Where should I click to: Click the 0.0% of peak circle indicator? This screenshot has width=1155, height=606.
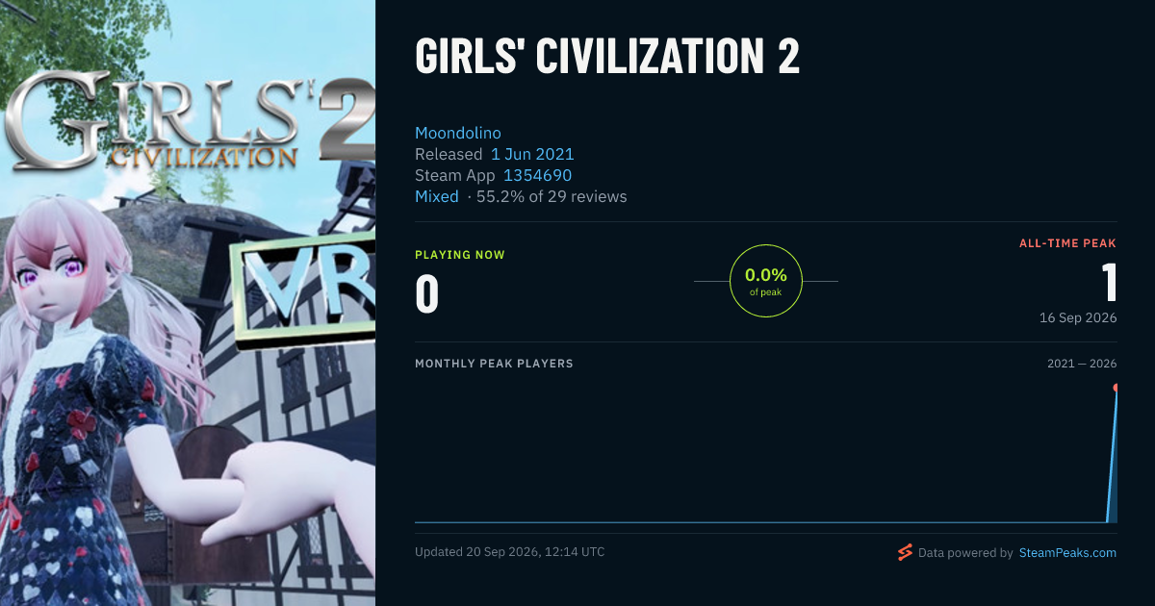click(766, 281)
